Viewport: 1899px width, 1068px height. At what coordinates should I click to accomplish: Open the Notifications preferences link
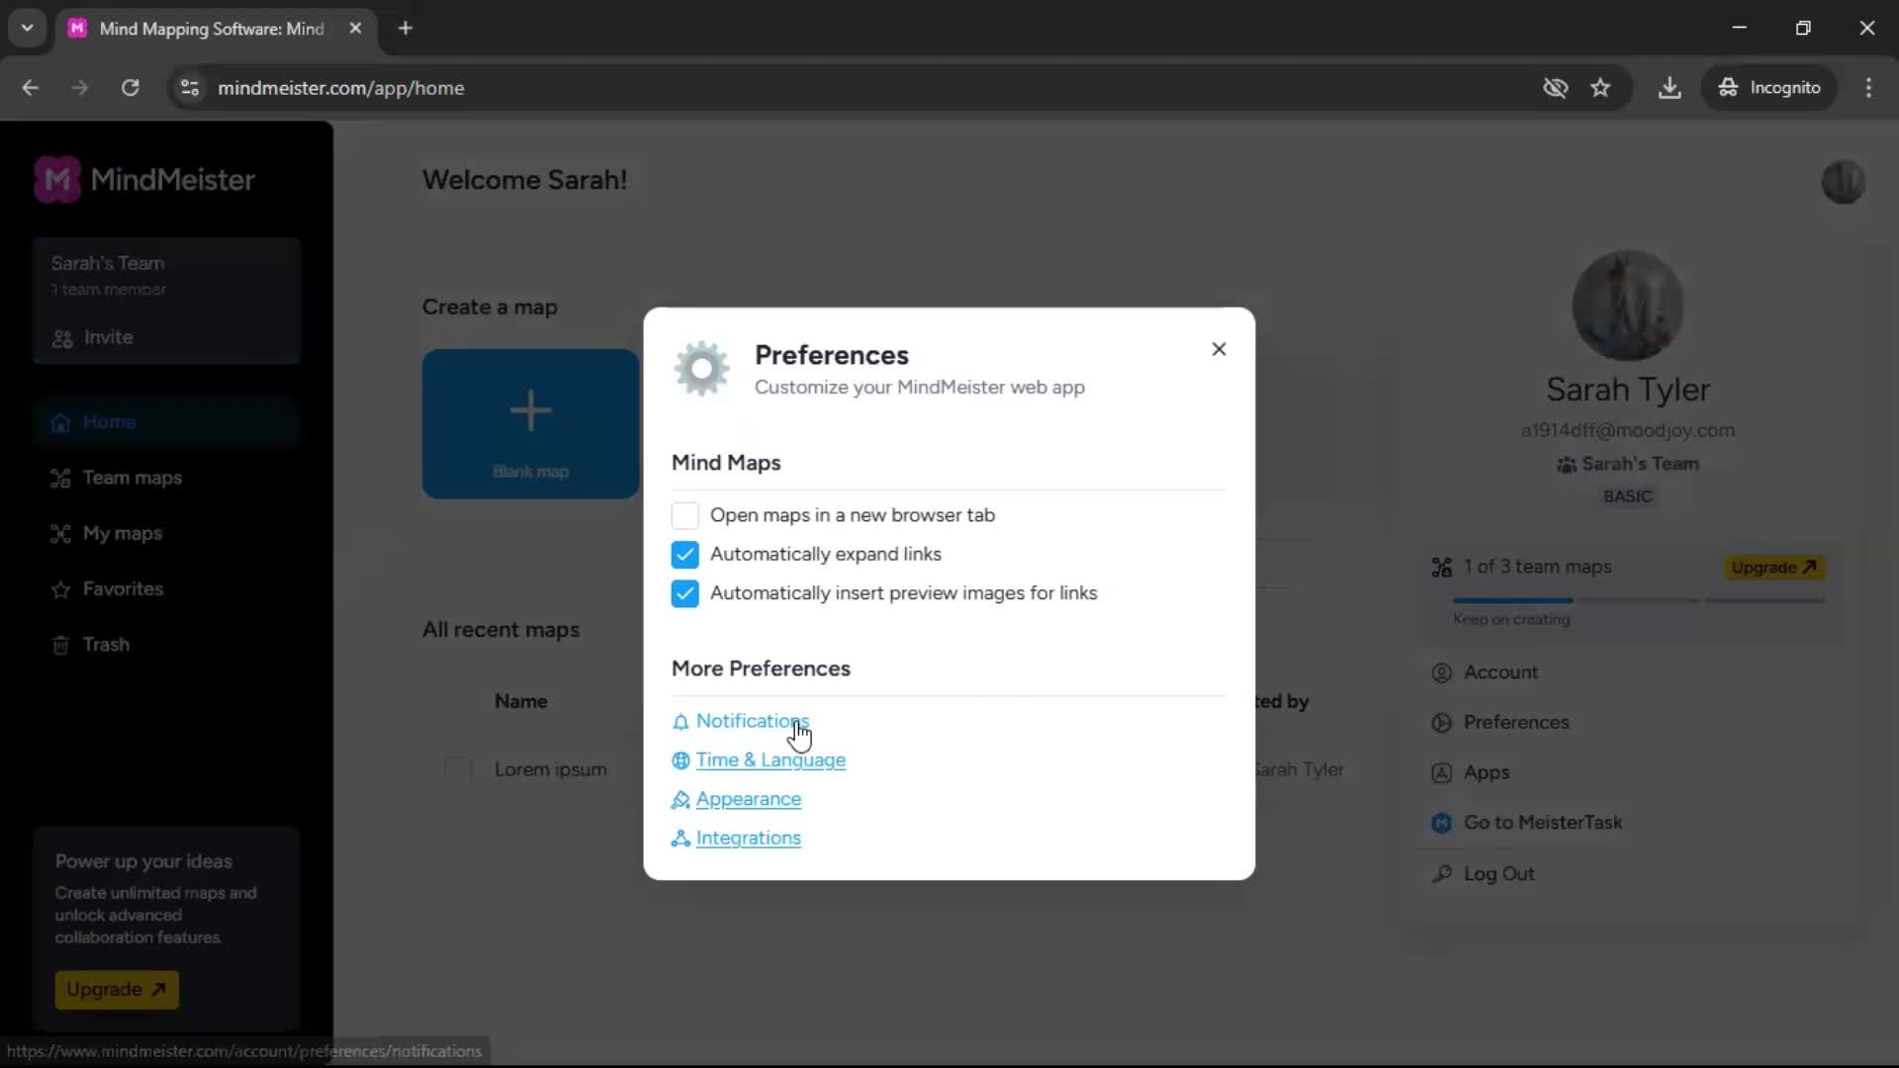pos(752,721)
